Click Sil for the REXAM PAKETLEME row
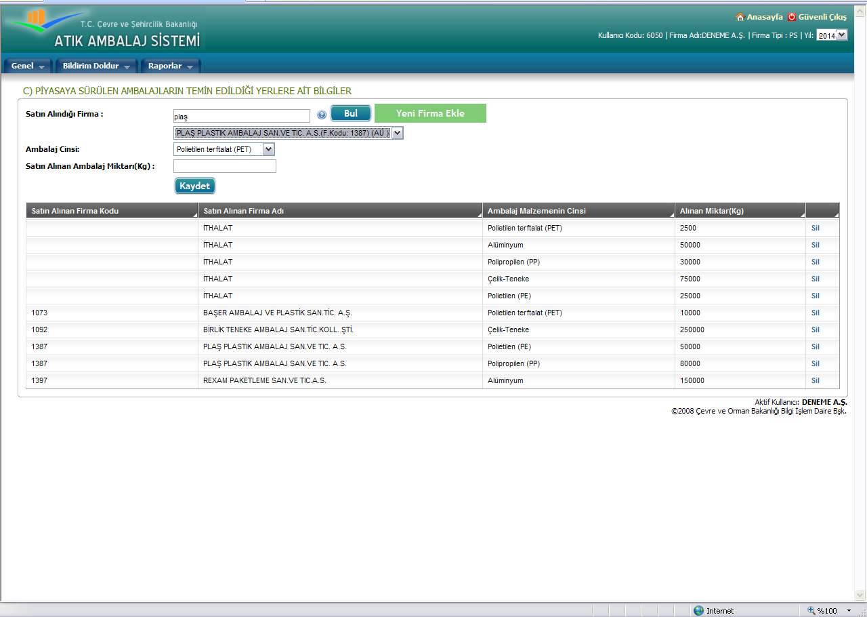Image resolution: width=867 pixels, height=617 pixels. point(816,380)
